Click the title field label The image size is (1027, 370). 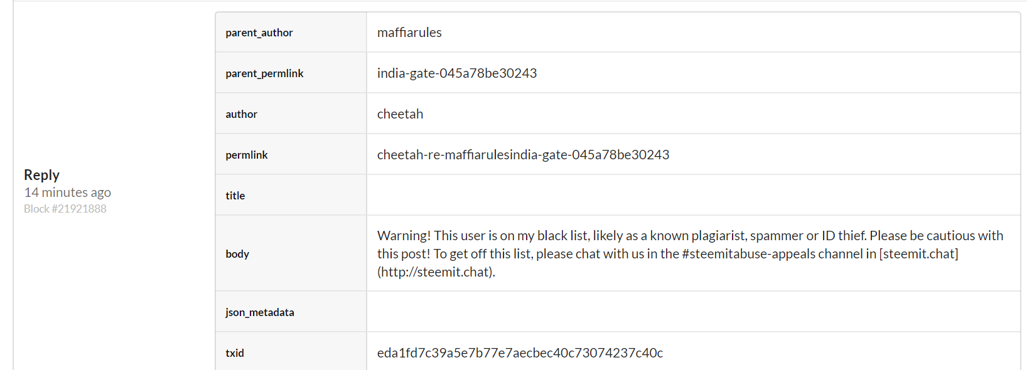point(235,196)
